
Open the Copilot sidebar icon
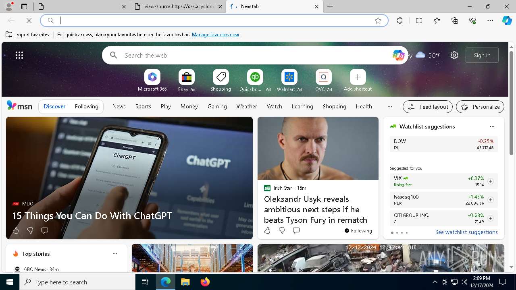pos(507,21)
